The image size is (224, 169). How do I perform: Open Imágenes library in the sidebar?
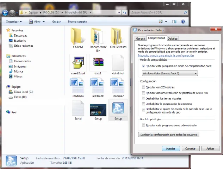tap(20, 66)
